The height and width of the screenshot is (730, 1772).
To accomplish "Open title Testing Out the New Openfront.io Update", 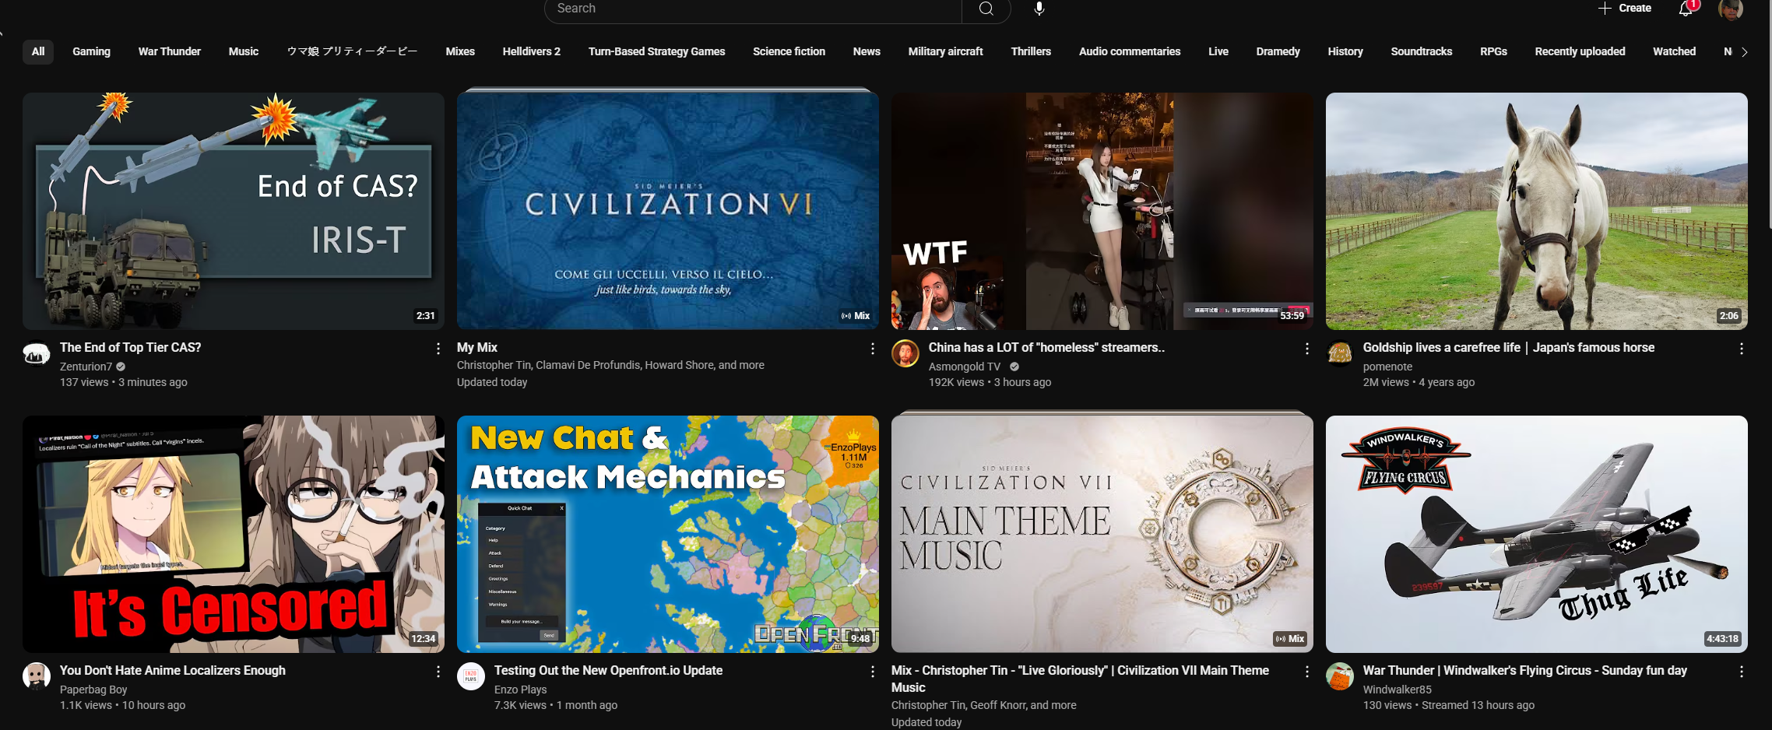I will pos(608,671).
